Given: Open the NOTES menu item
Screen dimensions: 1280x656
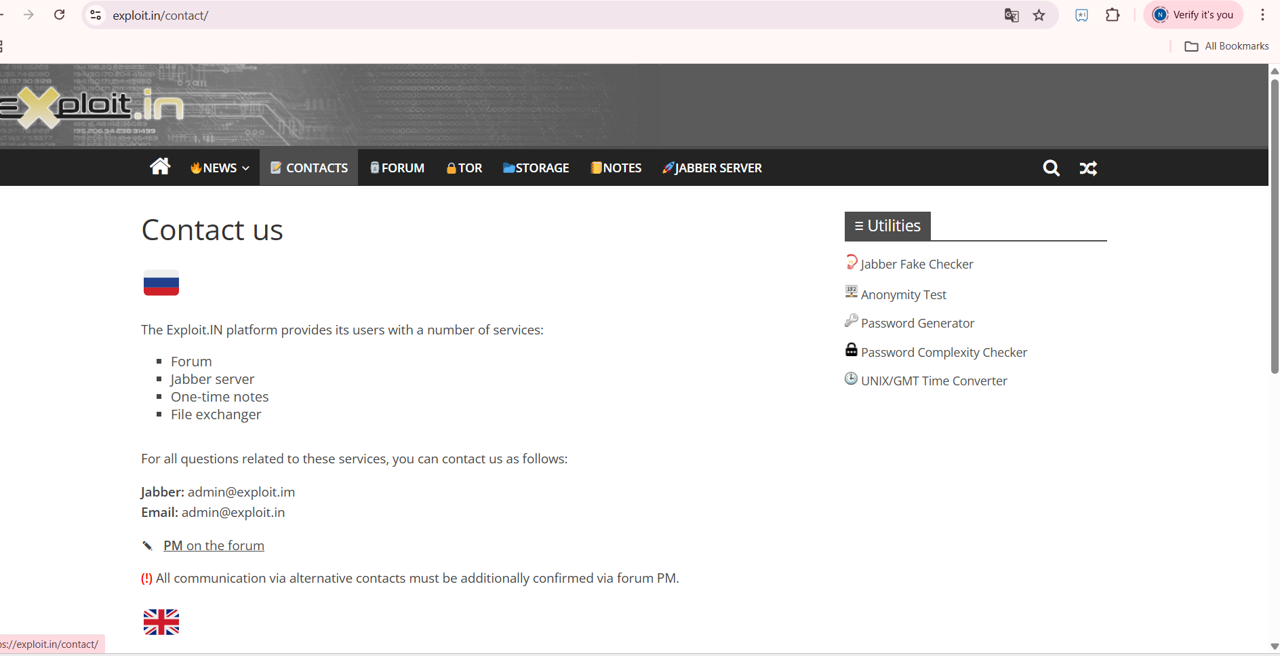Looking at the screenshot, I should (x=616, y=168).
